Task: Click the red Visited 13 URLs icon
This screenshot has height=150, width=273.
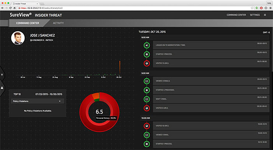Action: [x=147, y=63]
